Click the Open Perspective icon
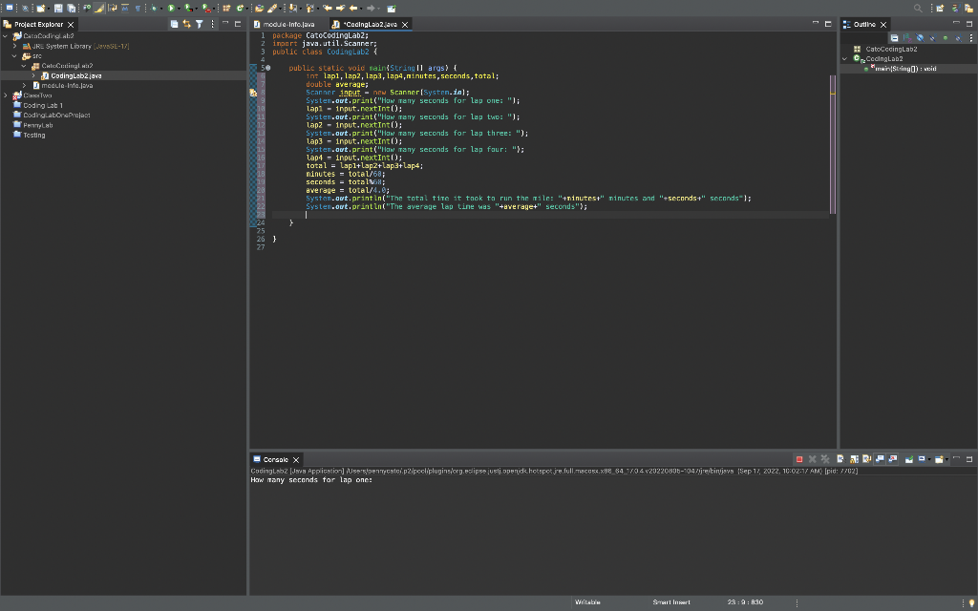Viewport: 978px width, 611px height. (940, 8)
